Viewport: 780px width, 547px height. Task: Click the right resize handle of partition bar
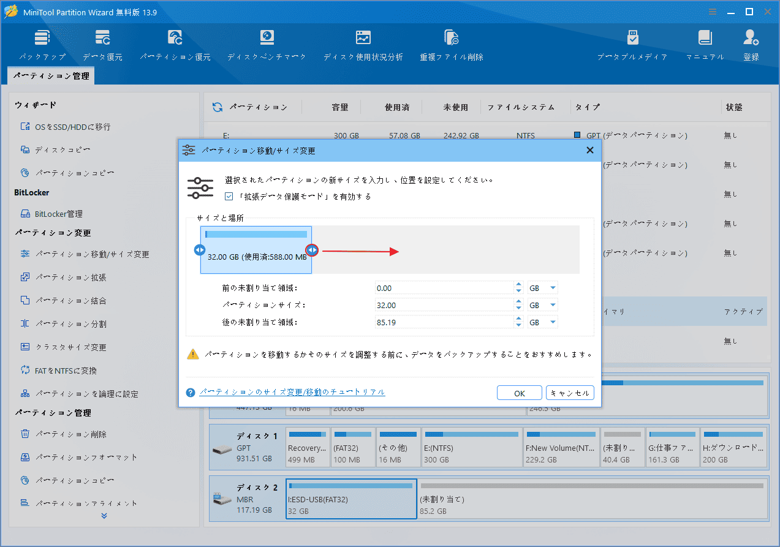coord(312,250)
